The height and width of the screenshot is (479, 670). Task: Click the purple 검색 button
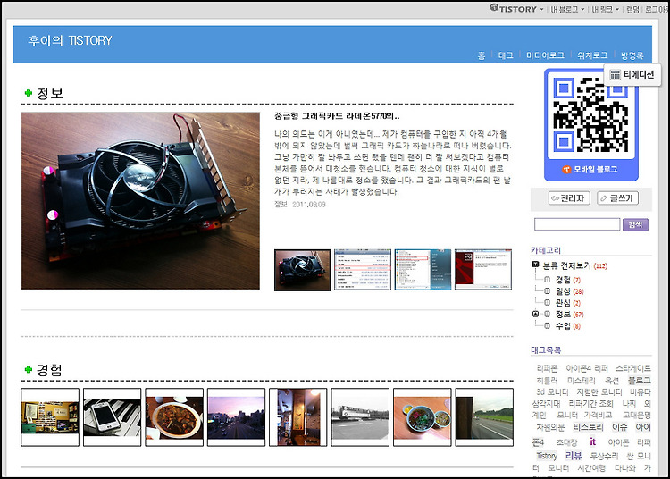[635, 225]
